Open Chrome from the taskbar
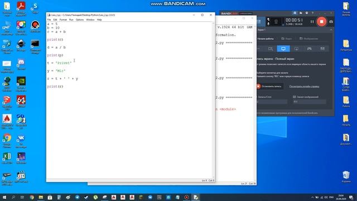The width and height of the screenshot is (357, 201). coord(32,197)
